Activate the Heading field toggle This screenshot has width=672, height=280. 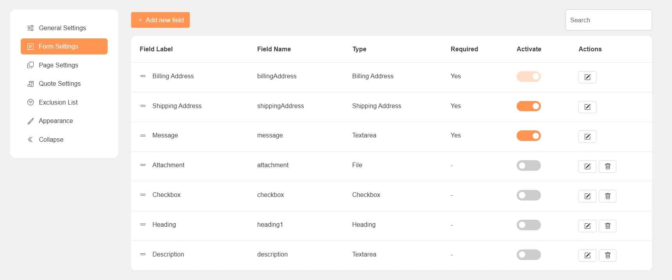(x=528, y=225)
